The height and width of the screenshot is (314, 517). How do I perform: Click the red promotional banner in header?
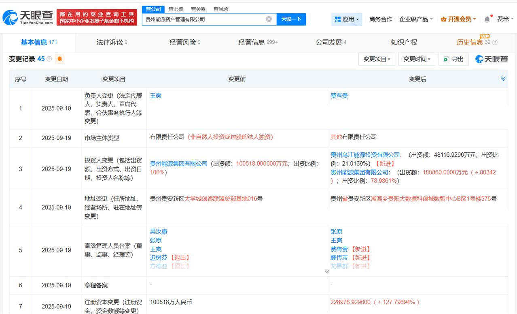pyautogui.click(x=97, y=17)
